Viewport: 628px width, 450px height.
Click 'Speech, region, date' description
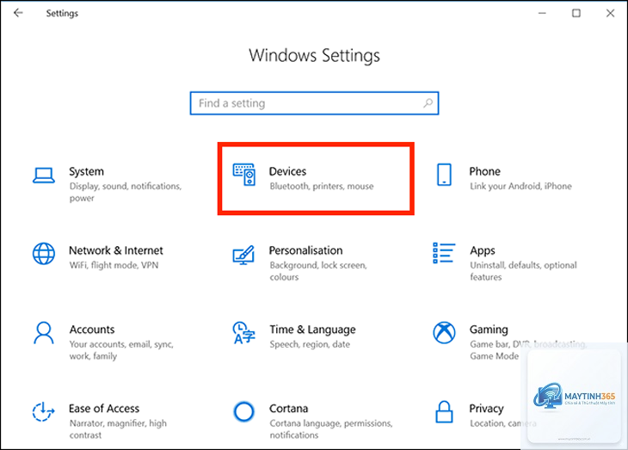pyautogui.click(x=310, y=344)
